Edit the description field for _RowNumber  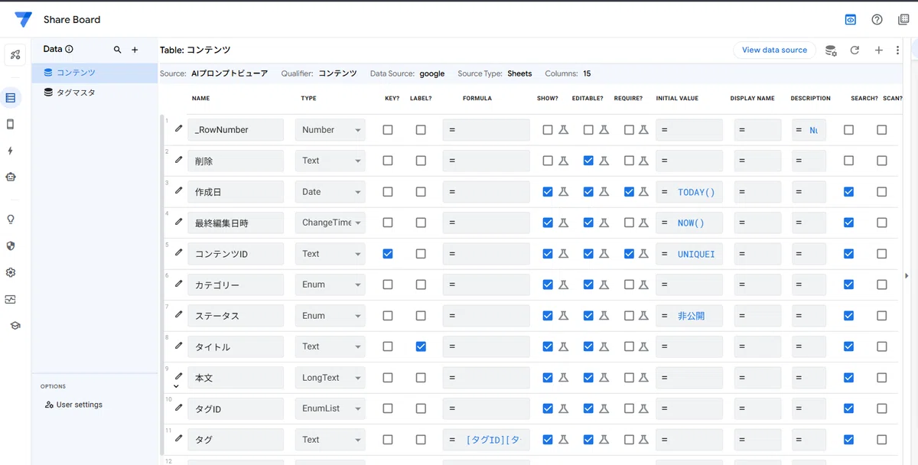click(x=809, y=130)
